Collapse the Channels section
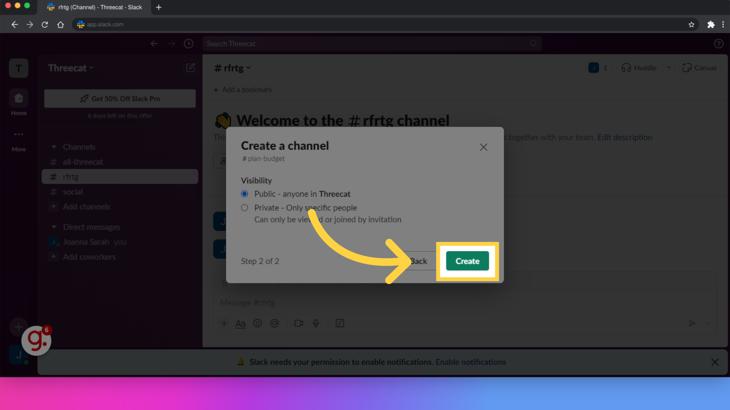The width and height of the screenshot is (730, 410). 54,147
